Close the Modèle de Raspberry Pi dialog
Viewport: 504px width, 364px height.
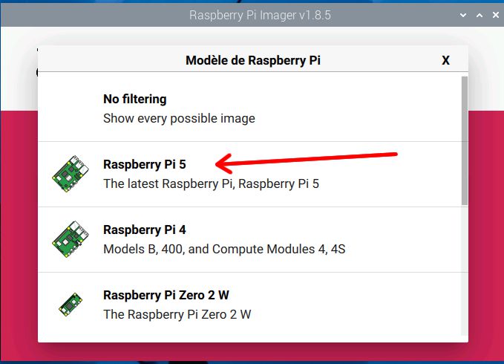445,60
